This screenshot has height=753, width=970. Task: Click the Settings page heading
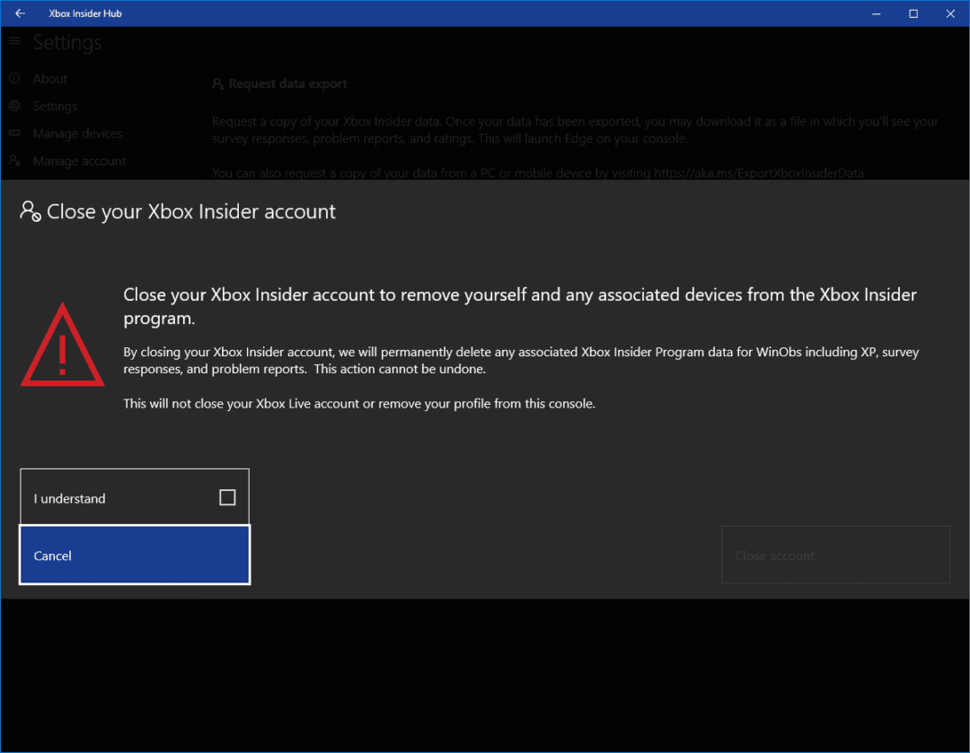coord(67,42)
